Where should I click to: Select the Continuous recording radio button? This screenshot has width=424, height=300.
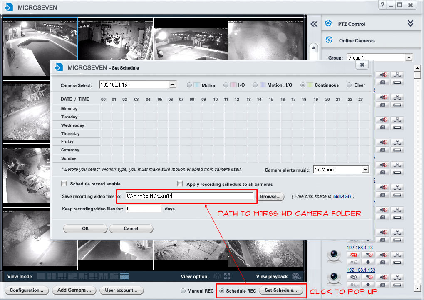[x=303, y=85]
